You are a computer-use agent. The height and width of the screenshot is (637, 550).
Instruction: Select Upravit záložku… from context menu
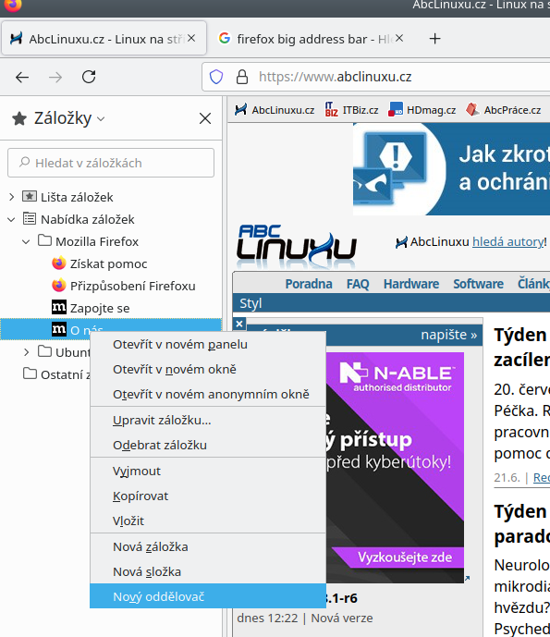208,420
